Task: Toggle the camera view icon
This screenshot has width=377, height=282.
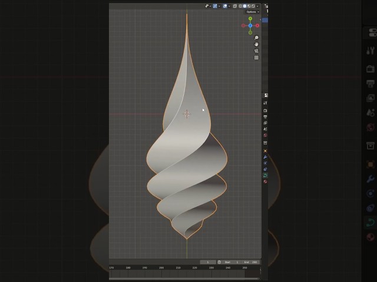Action: [256, 51]
